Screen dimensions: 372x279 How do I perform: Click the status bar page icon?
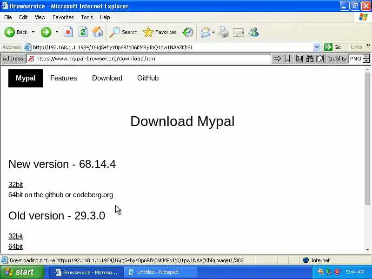click(x=4, y=260)
